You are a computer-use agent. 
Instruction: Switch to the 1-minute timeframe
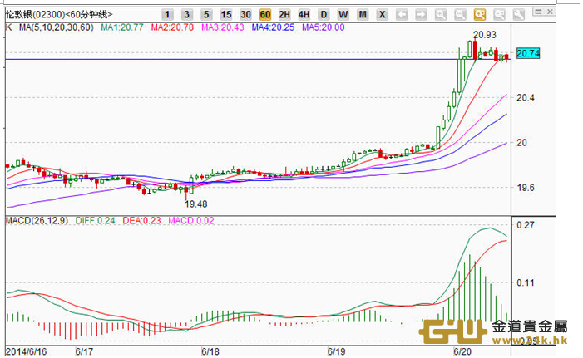(x=167, y=15)
